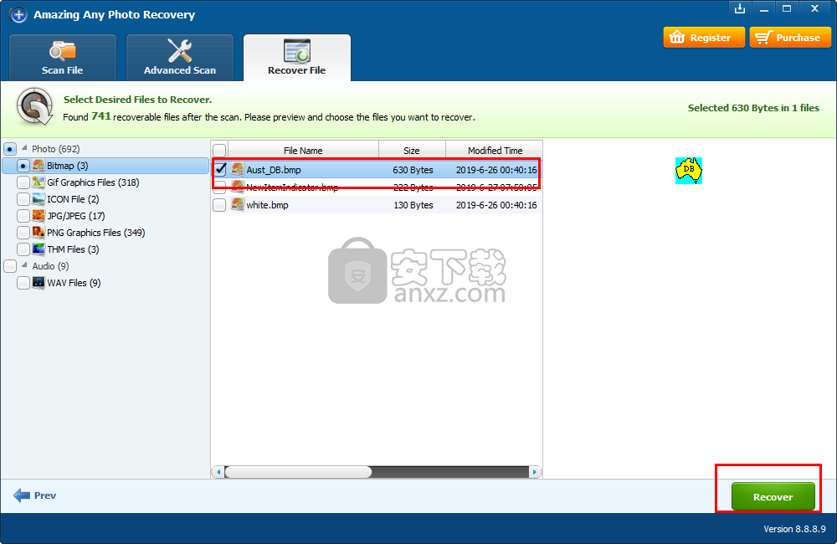The image size is (837, 544).
Task: Sort by File Name column header
Action: (303, 151)
